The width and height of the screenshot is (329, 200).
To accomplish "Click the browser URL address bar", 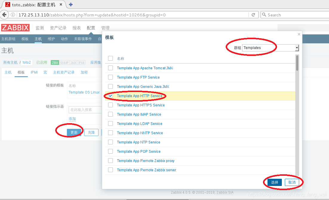I will [x=133, y=15].
